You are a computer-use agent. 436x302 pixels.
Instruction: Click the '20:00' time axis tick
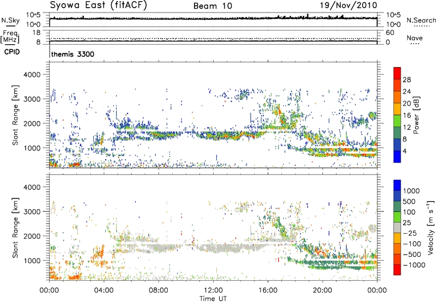pos(323,291)
